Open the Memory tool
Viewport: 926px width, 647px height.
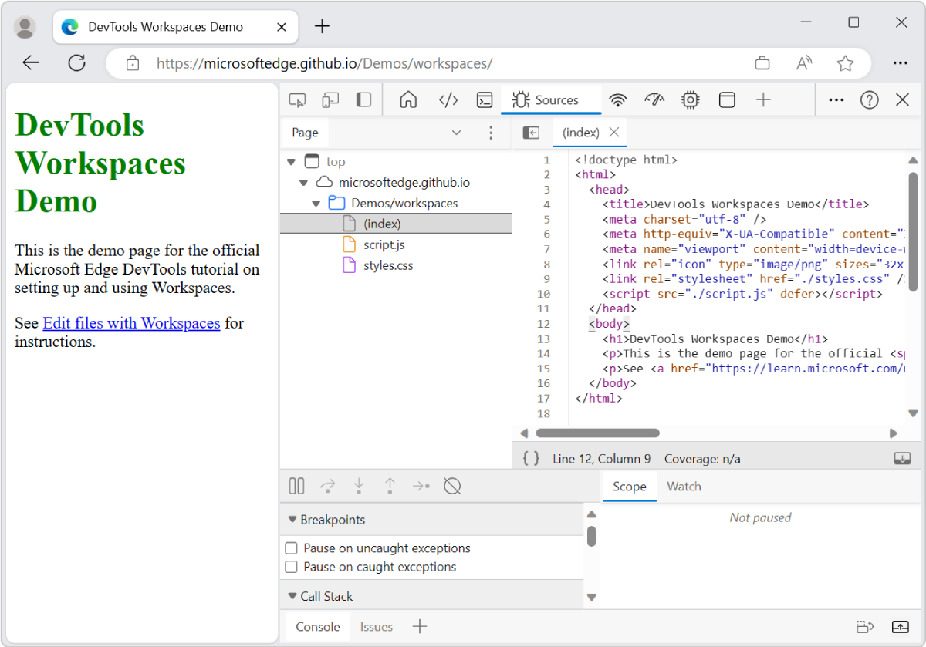(690, 99)
